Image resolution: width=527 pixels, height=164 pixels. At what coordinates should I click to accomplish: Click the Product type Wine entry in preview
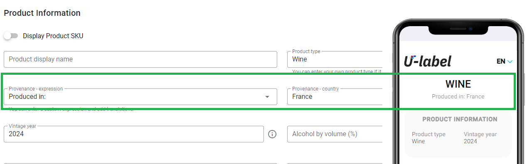pyautogui.click(x=428, y=138)
